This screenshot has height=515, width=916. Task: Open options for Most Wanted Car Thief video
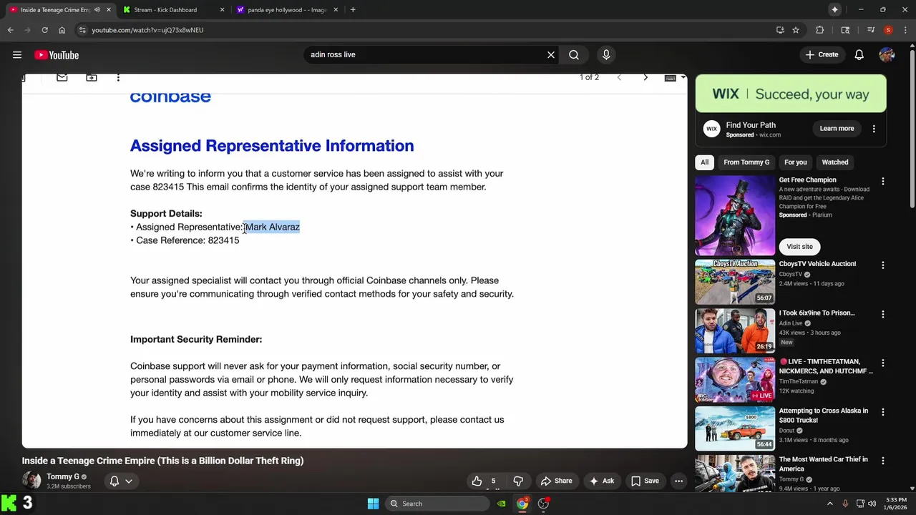[x=882, y=461]
